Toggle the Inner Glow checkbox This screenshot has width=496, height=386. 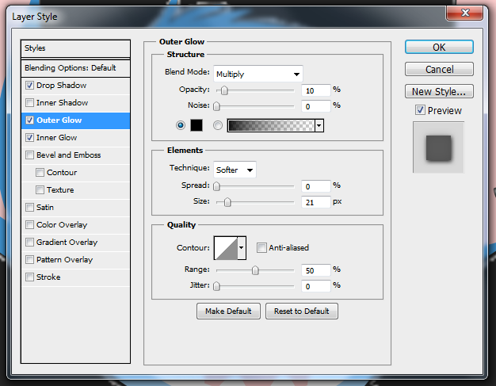(x=30, y=138)
